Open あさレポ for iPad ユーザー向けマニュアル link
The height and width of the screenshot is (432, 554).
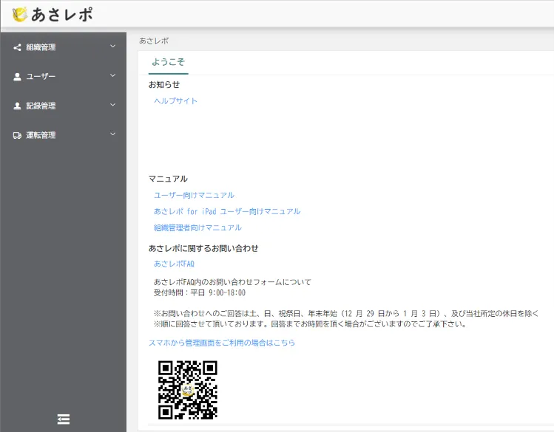(x=227, y=211)
